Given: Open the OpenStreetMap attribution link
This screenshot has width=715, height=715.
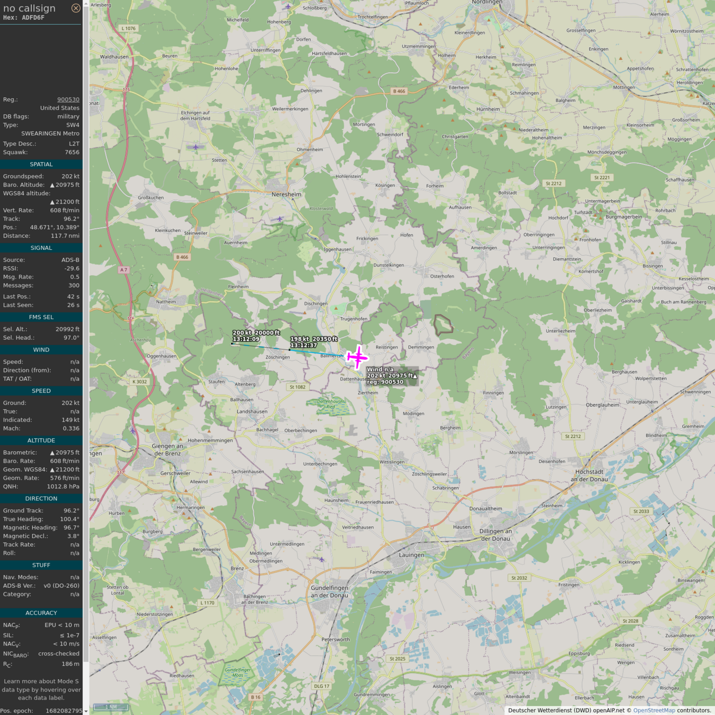Looking at the screenshot, I should (x=653, y=711).
